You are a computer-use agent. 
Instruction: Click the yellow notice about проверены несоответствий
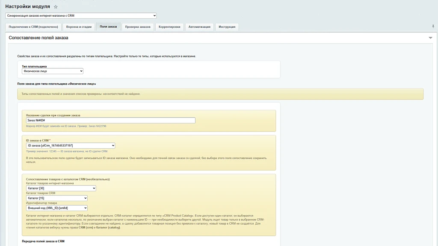click(220, 94)
